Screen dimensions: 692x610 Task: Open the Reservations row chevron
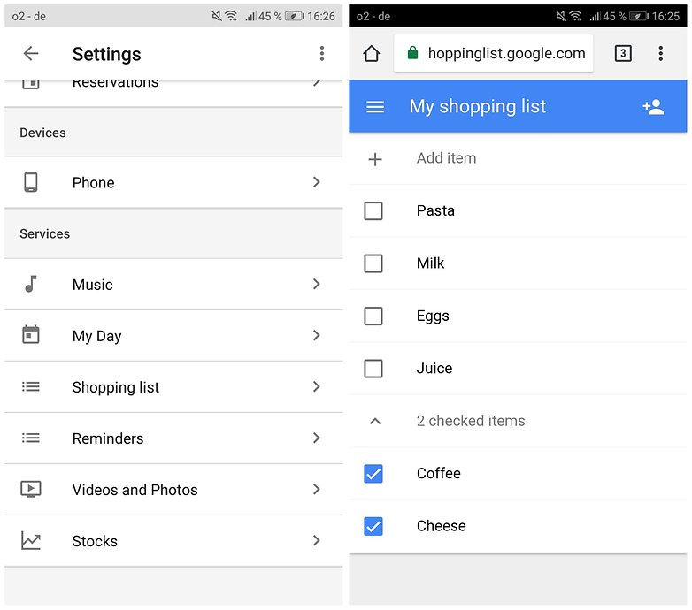317,82
